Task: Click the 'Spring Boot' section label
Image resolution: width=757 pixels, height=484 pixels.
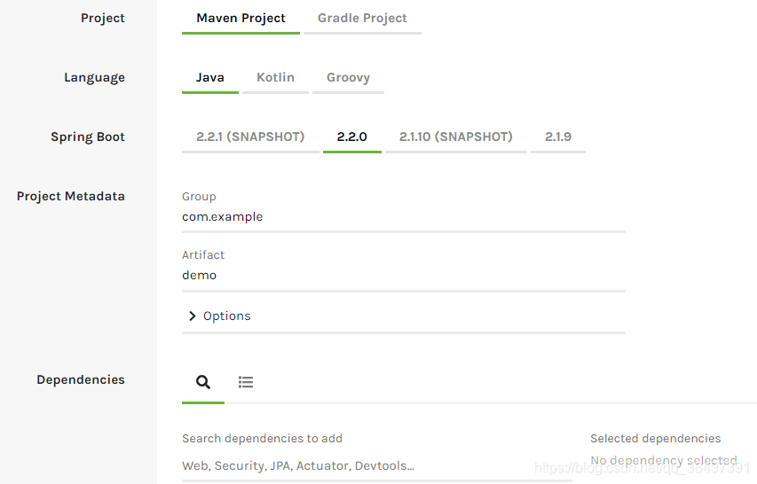Action: point(88,137)
